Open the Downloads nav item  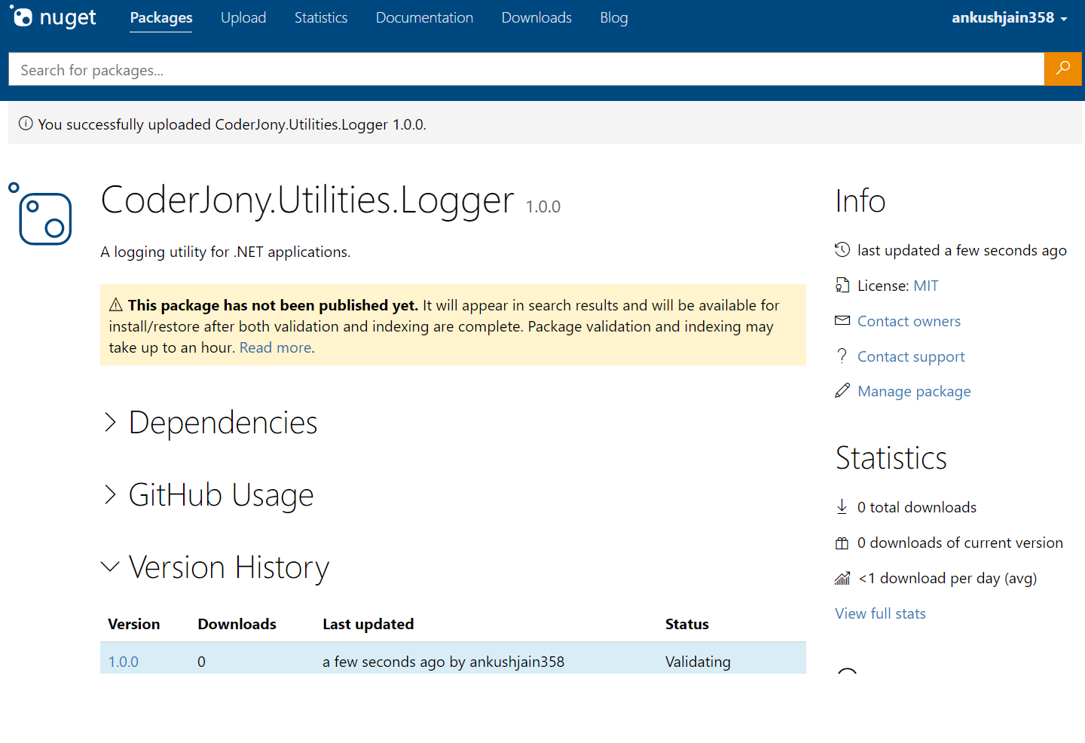coord(536,17)
